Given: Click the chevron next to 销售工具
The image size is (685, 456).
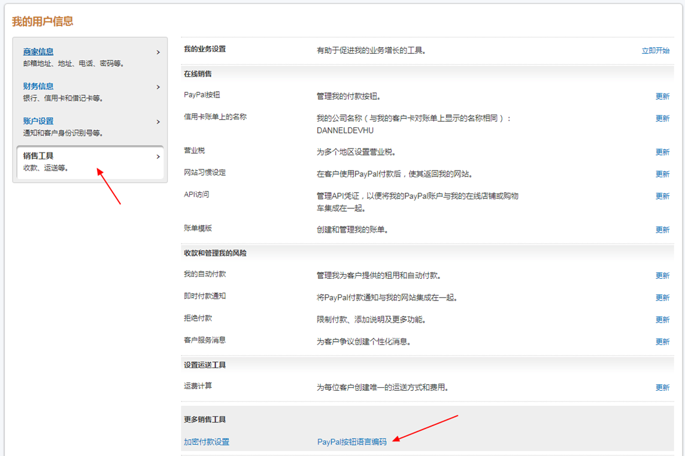Looking at the screenshot, I should [158, 157].
